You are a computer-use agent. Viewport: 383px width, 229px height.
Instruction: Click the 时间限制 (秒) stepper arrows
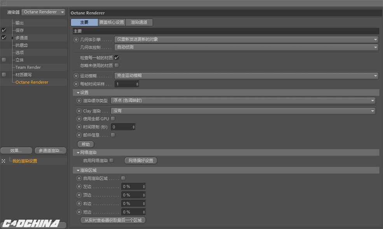[134, 127]
